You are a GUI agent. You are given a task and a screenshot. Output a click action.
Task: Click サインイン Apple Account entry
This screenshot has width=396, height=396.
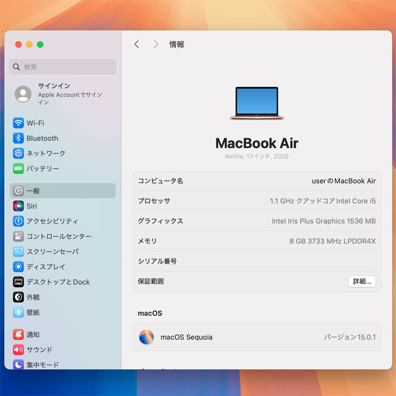(x=62, y=94)
